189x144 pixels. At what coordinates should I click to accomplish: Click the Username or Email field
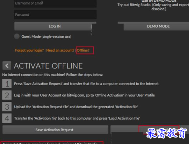55,3
